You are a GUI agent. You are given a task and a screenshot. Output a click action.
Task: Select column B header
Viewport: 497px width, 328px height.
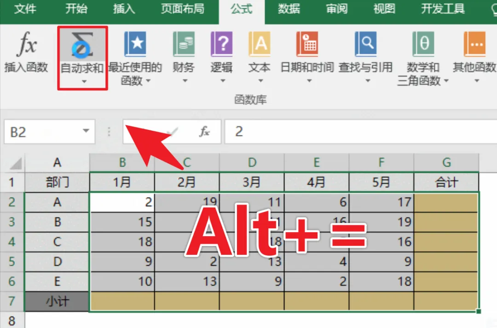pyautogui.click(x=122, y=163)
